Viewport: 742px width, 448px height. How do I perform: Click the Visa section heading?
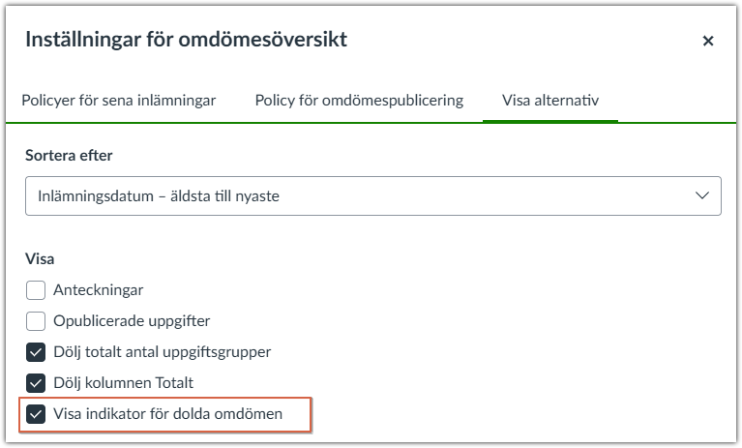tap(40, 258)
